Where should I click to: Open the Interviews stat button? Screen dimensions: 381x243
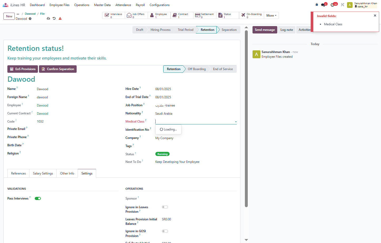tap(113, 15)
